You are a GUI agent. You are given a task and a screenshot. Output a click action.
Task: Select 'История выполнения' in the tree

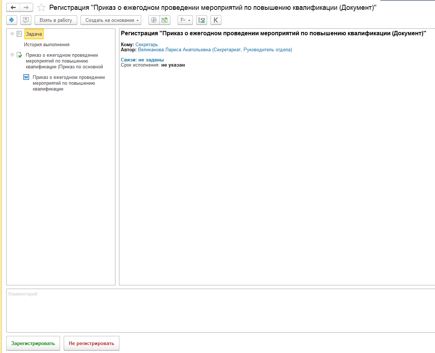point(47,44)
